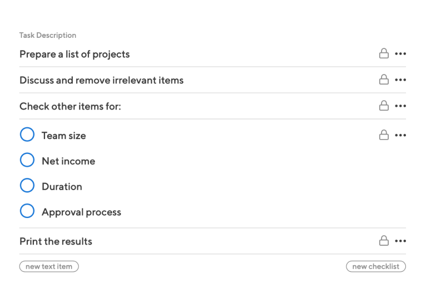
Task: Open three-dot menu for 'Discuss and remove irrelevant items'
Action: click(x=400, y=80)
